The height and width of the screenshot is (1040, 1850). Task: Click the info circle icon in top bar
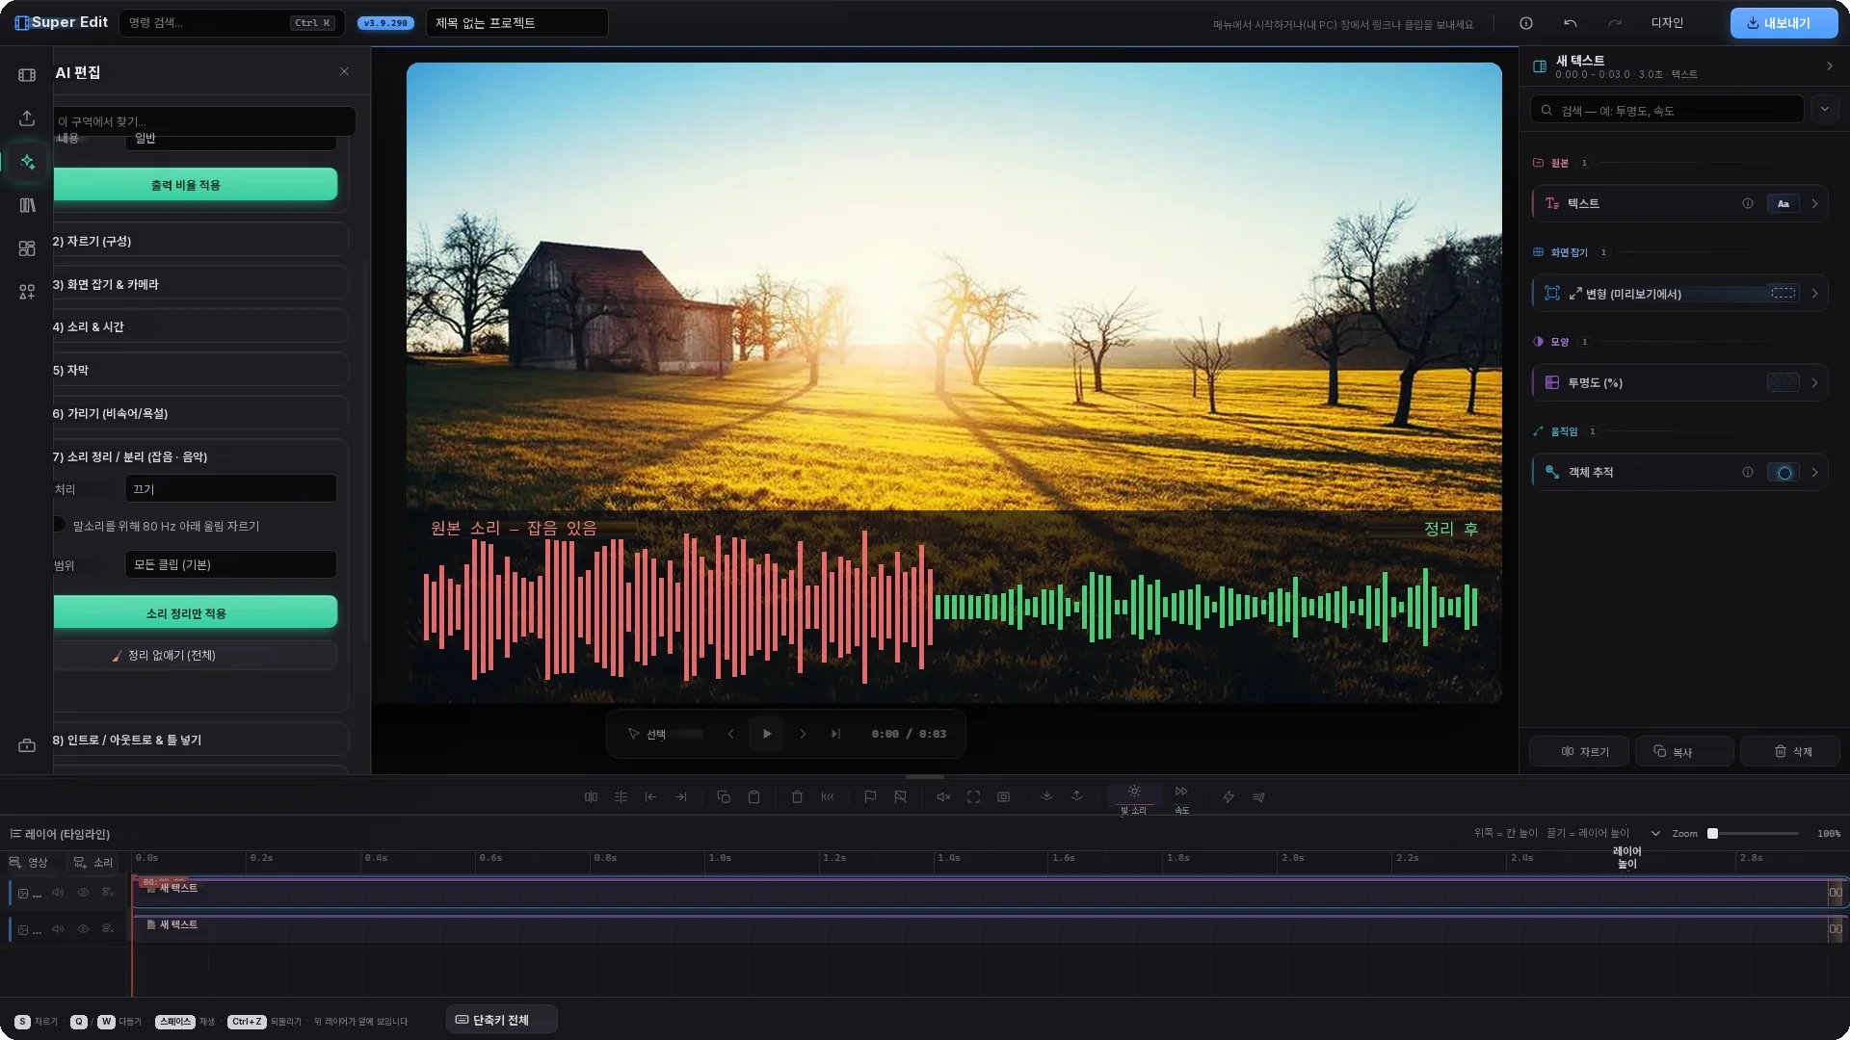pyautogui.click(x=1526, y=23)
